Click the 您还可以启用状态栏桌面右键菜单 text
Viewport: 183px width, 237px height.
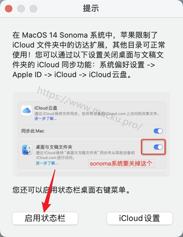point(71,190)
